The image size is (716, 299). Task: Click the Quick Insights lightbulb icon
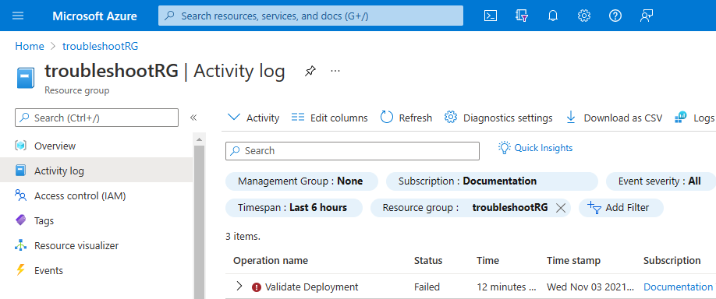pos(504,147)
